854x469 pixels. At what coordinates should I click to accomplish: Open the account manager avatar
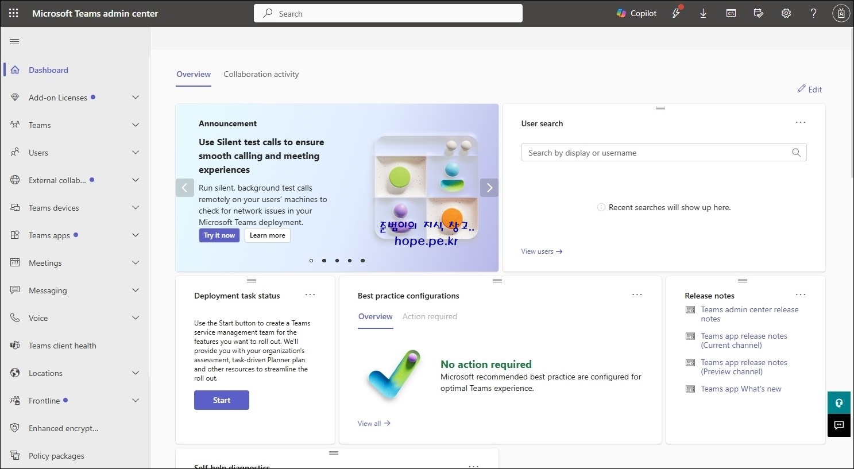tap(841, 13)
